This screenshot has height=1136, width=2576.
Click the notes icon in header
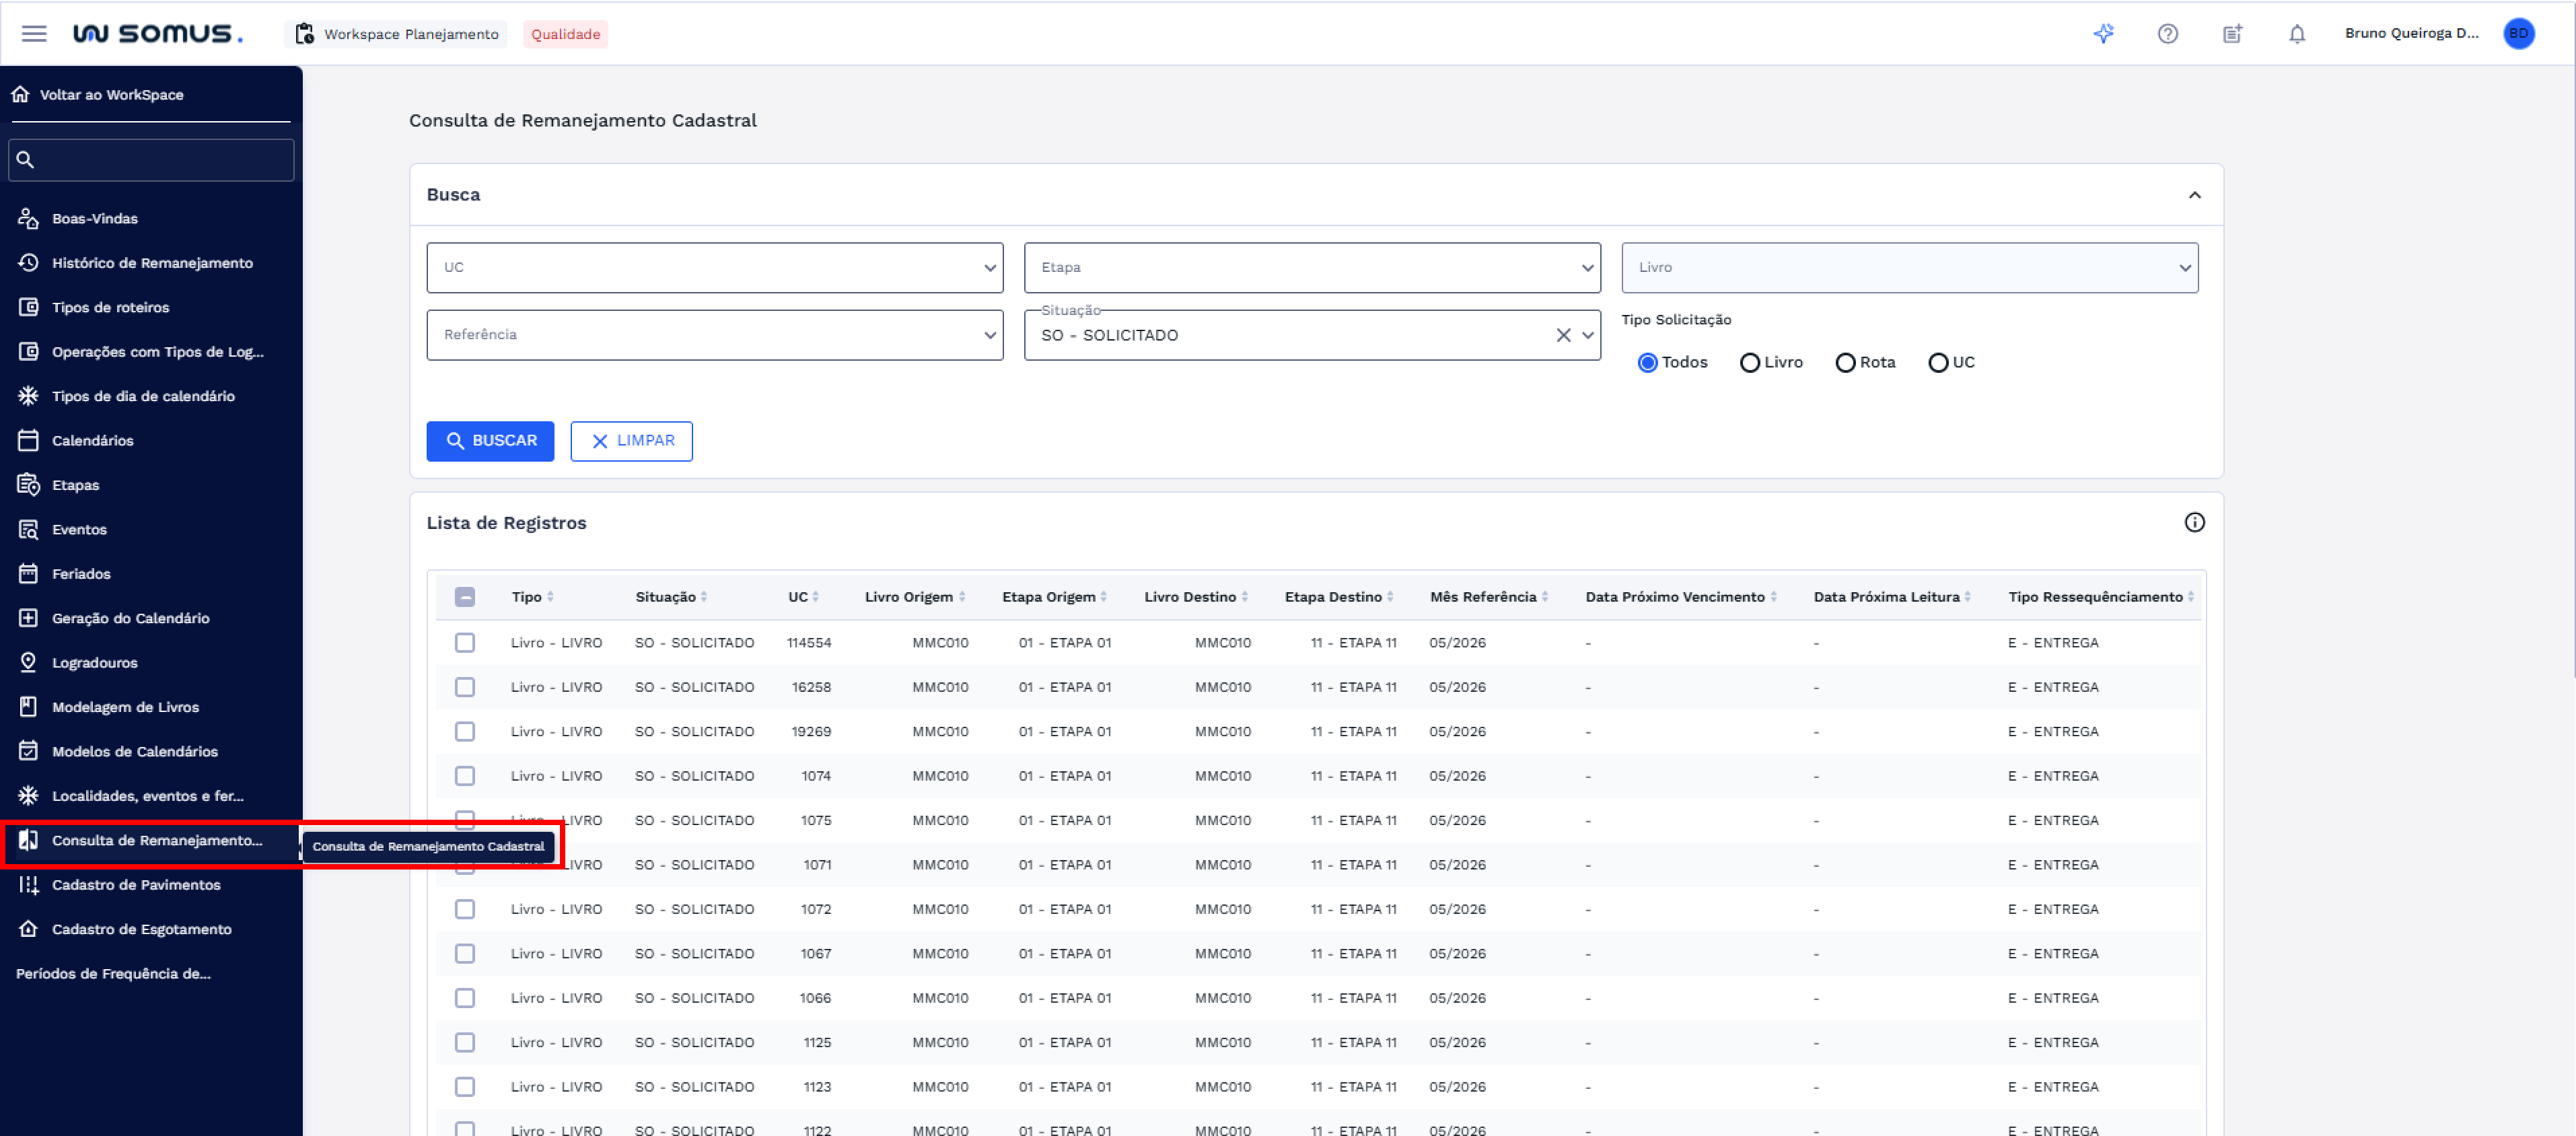point(2233,34)
